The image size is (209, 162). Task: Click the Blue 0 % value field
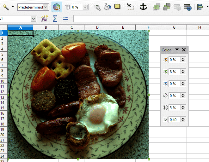pos(175,84)
